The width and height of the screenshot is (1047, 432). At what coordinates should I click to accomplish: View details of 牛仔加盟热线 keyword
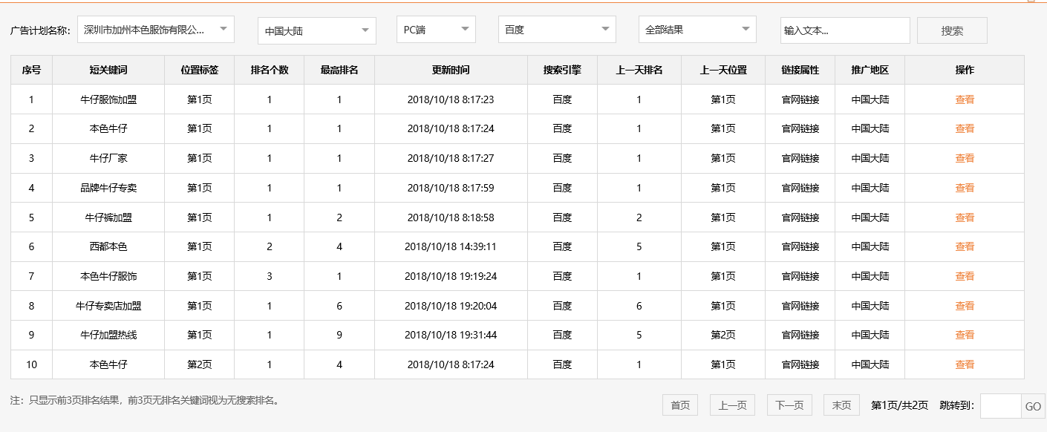click(x=965, y=335)
